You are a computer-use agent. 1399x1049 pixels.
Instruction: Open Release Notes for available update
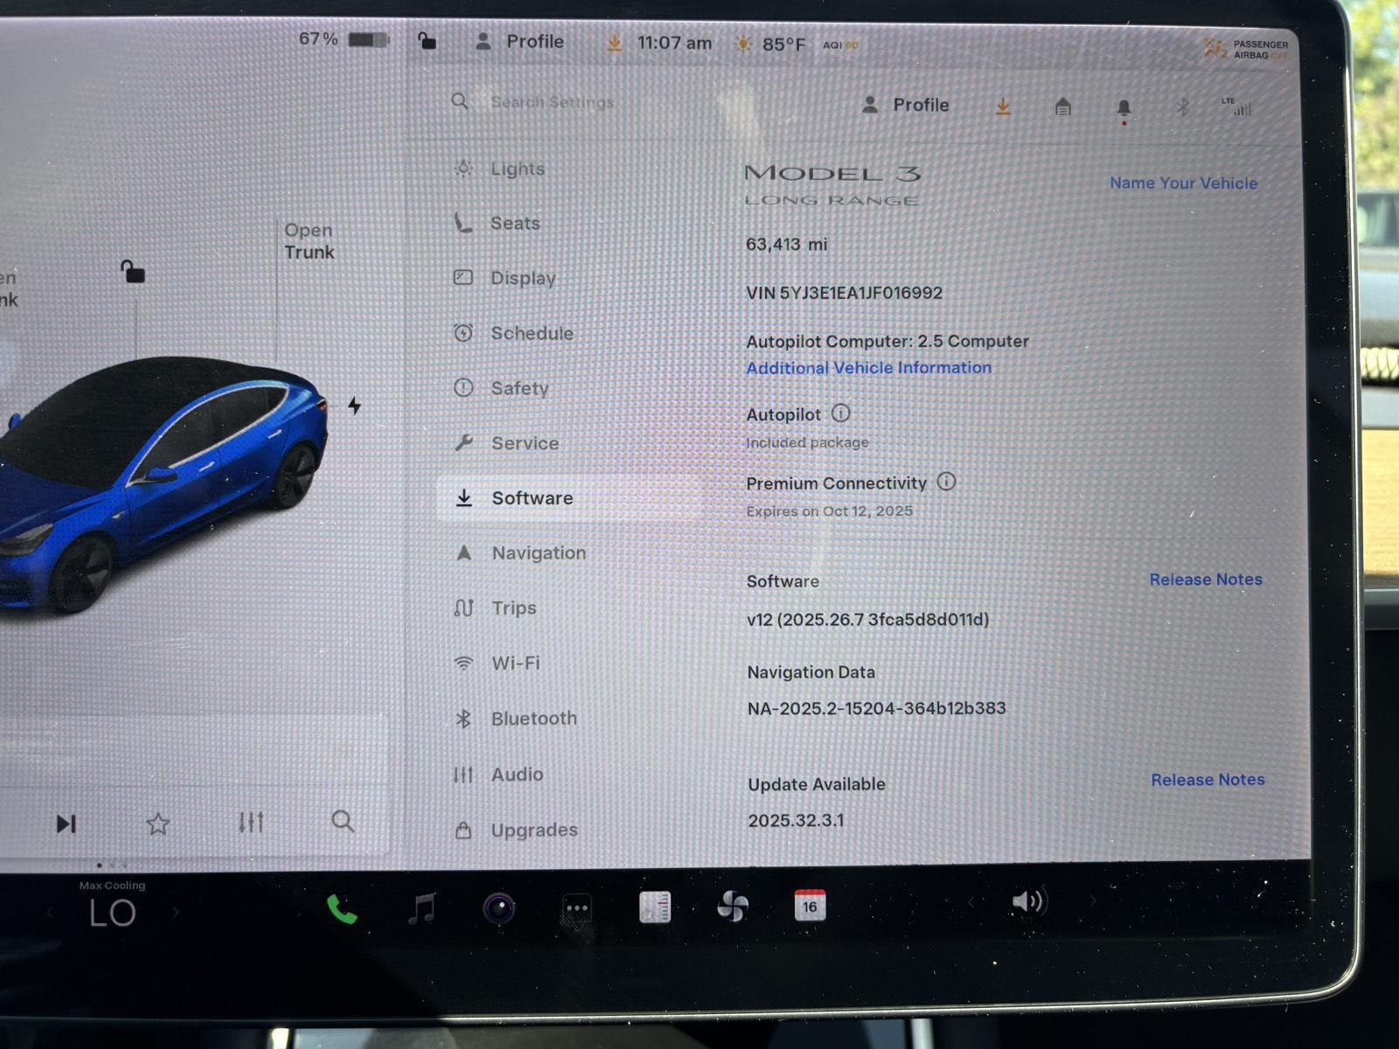[x=1208, y=780]
